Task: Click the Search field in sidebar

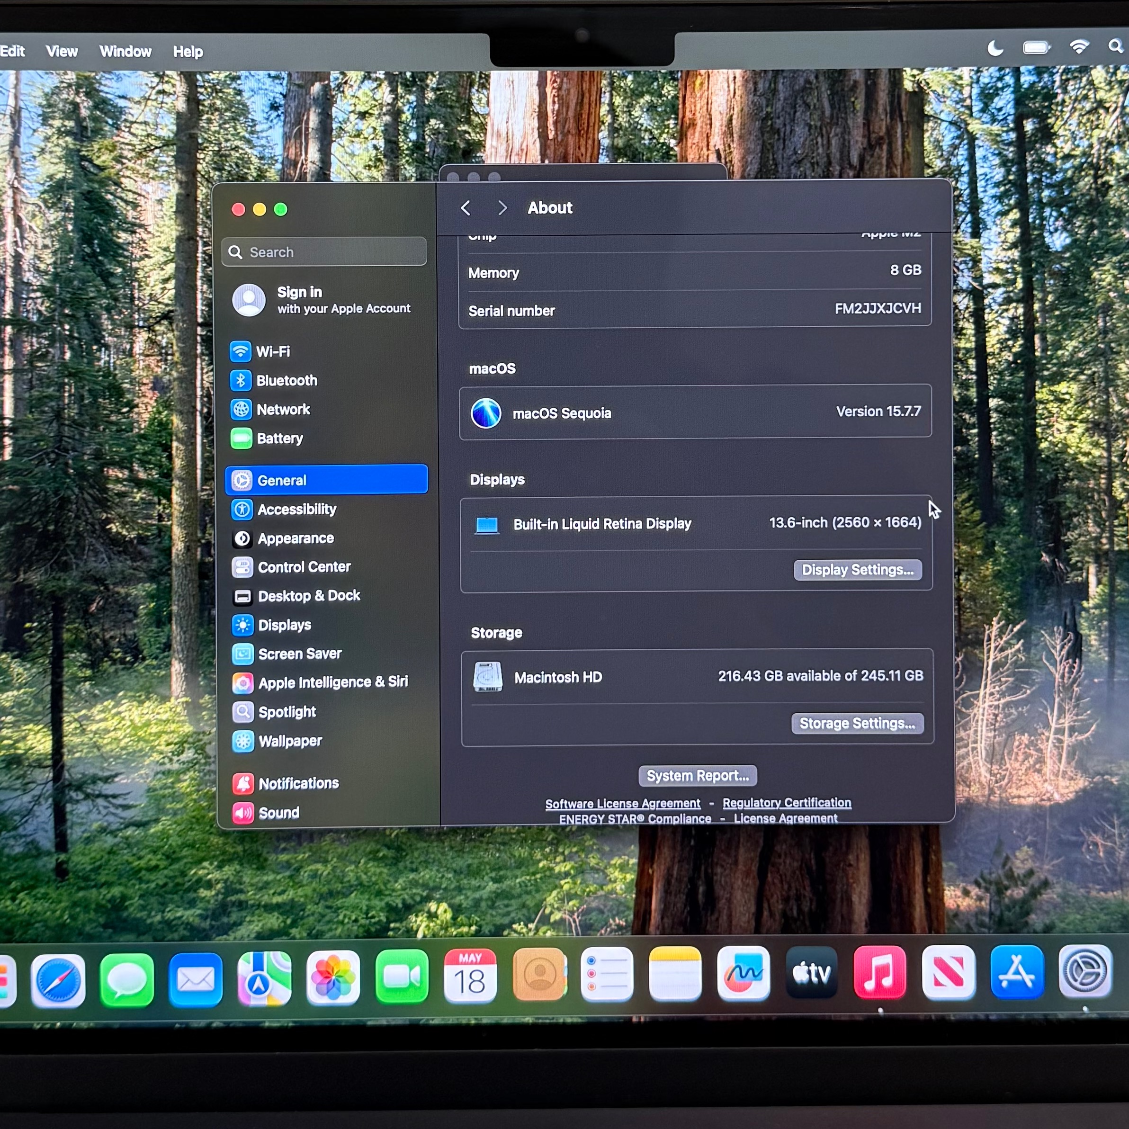Action: pos(324,252)
